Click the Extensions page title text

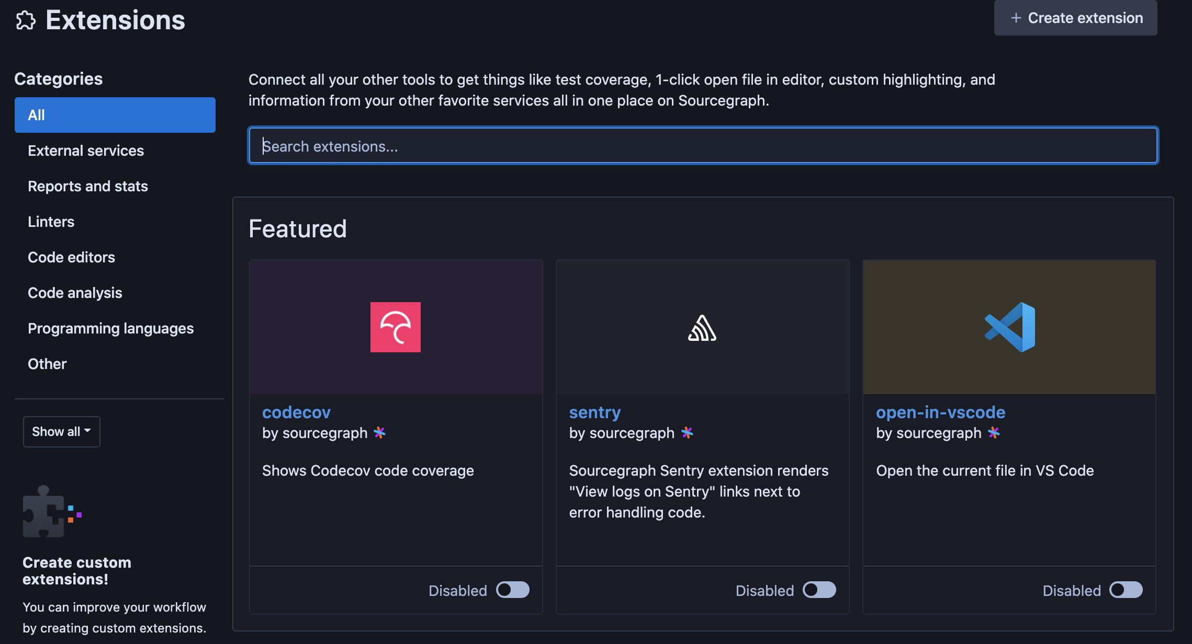(115, 20)
